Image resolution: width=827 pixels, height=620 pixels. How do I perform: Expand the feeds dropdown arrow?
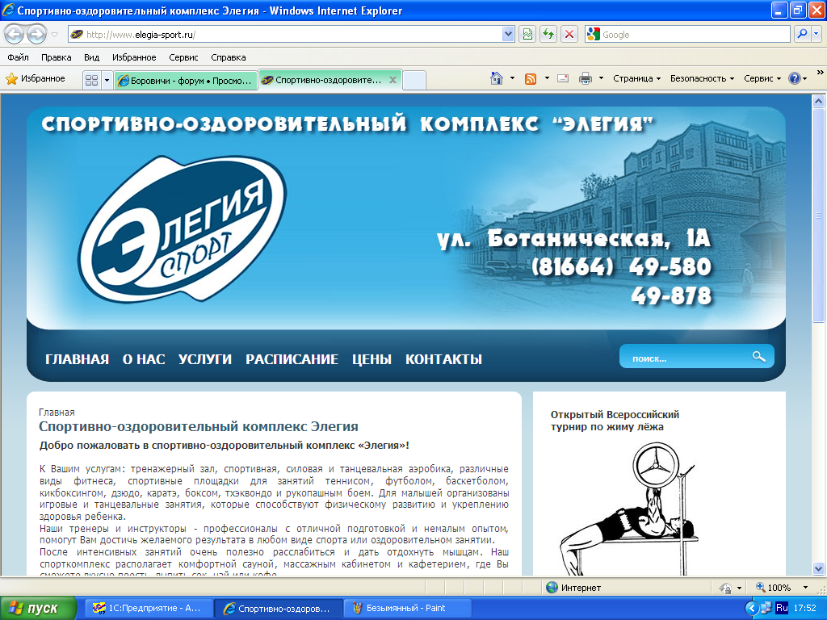[547, 78]
